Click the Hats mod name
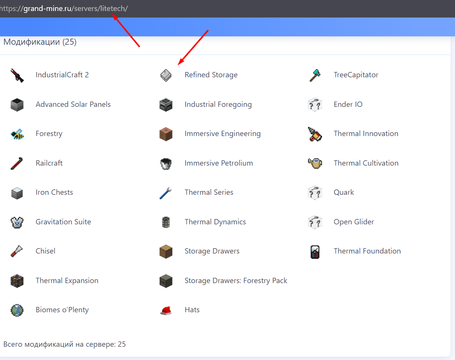Image resolution: width=455 pixels, height=360 pixels. [x=192, y=310]
